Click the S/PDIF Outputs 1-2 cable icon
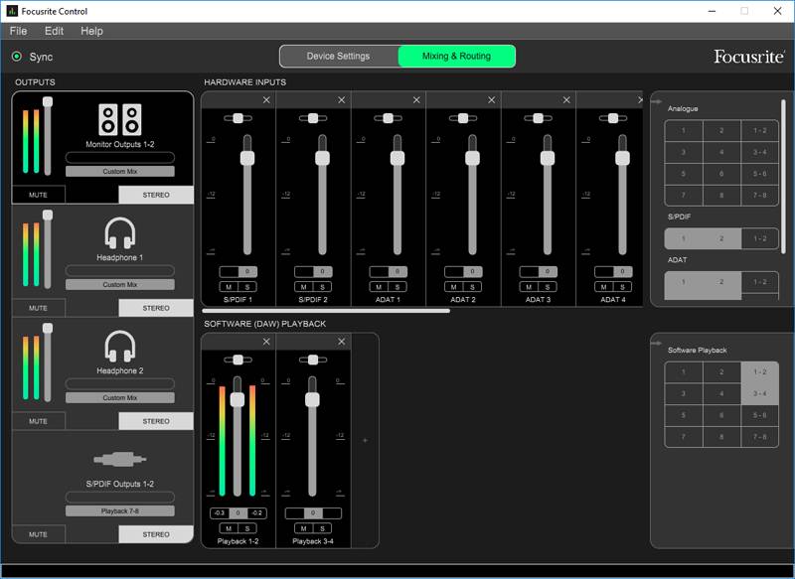Screen dimensions: 795x579 coord(119,460)
